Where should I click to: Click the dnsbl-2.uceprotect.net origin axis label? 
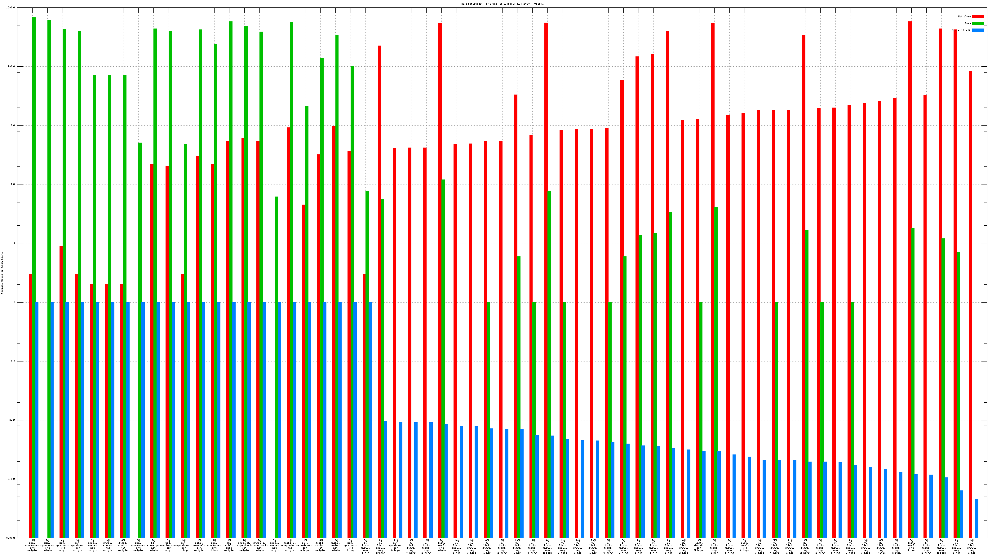(244, 545)
